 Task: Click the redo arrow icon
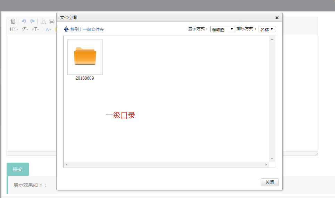pos(32,21)
